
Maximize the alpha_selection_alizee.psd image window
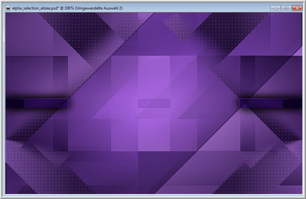286,8
